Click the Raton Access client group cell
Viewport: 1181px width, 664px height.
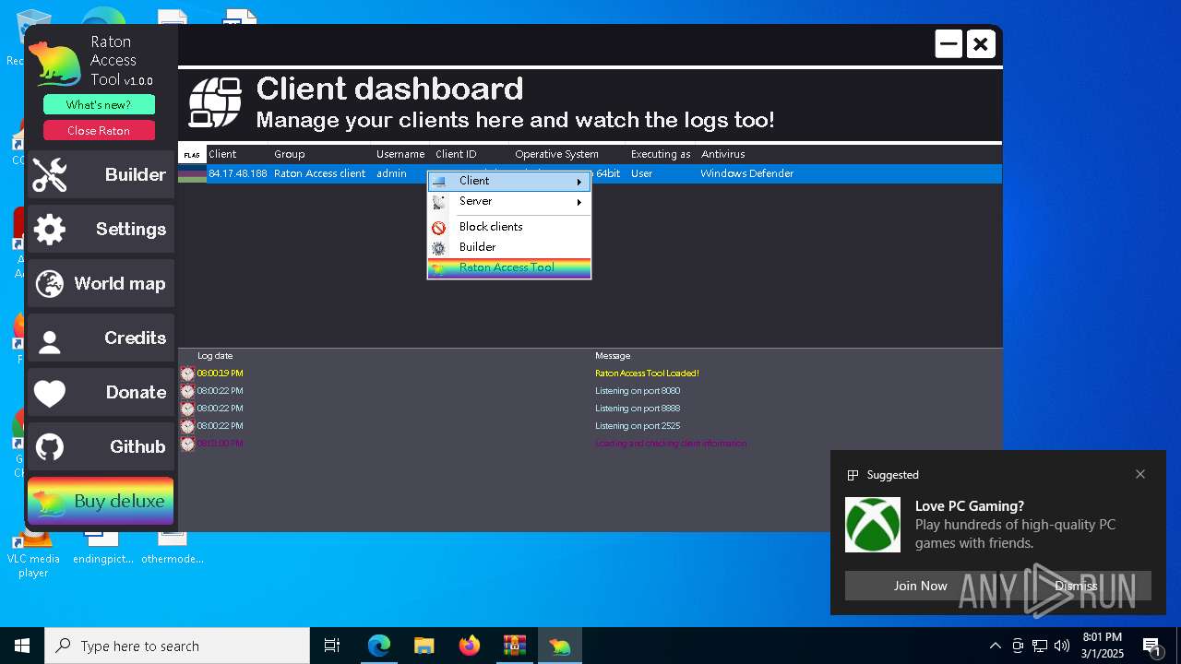click(319, 173)
